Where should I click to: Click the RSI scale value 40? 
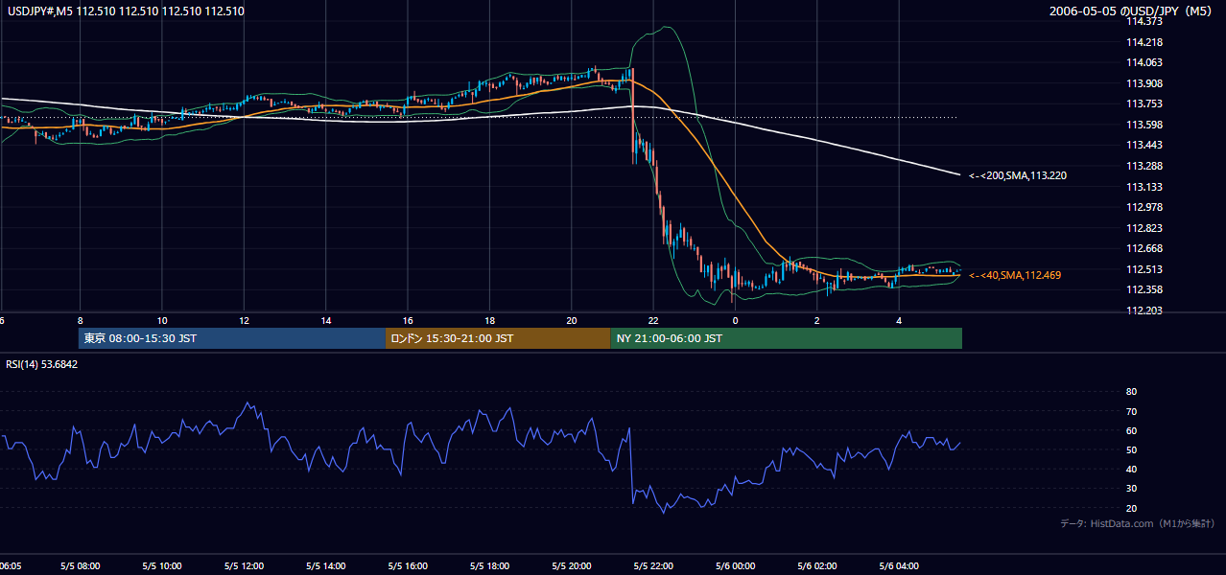1131,469
